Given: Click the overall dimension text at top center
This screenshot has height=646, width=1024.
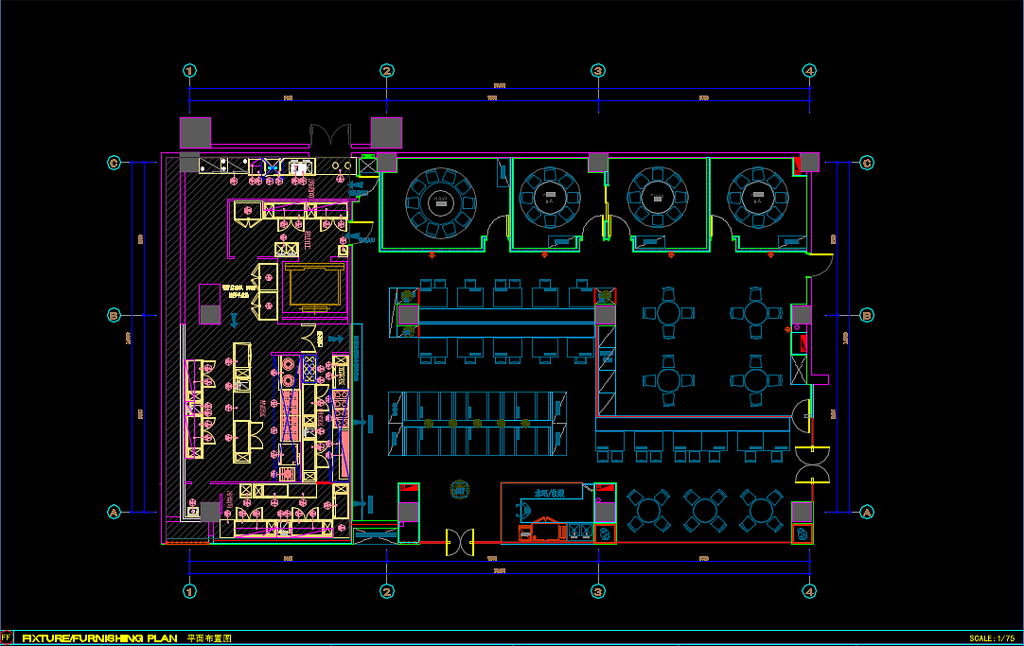Looking at the screenshot, I should pos(500,85).
